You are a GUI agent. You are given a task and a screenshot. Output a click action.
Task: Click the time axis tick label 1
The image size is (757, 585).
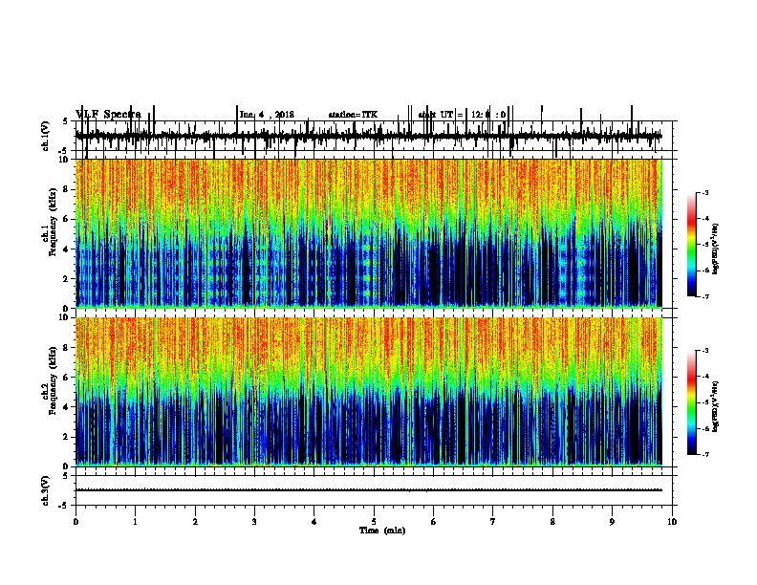(135, 522)
